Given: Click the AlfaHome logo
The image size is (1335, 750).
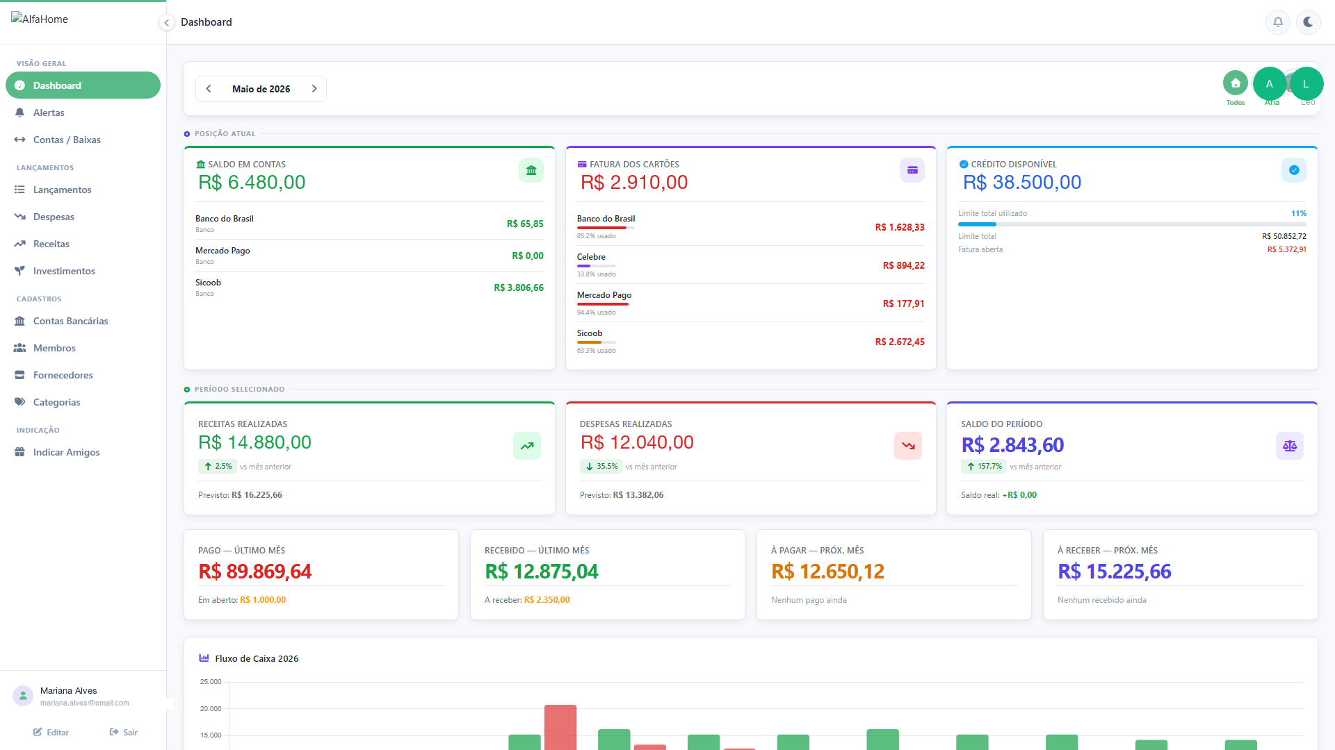Looking at the screenshot, I should pyautogui.click(x=40, y=19).
